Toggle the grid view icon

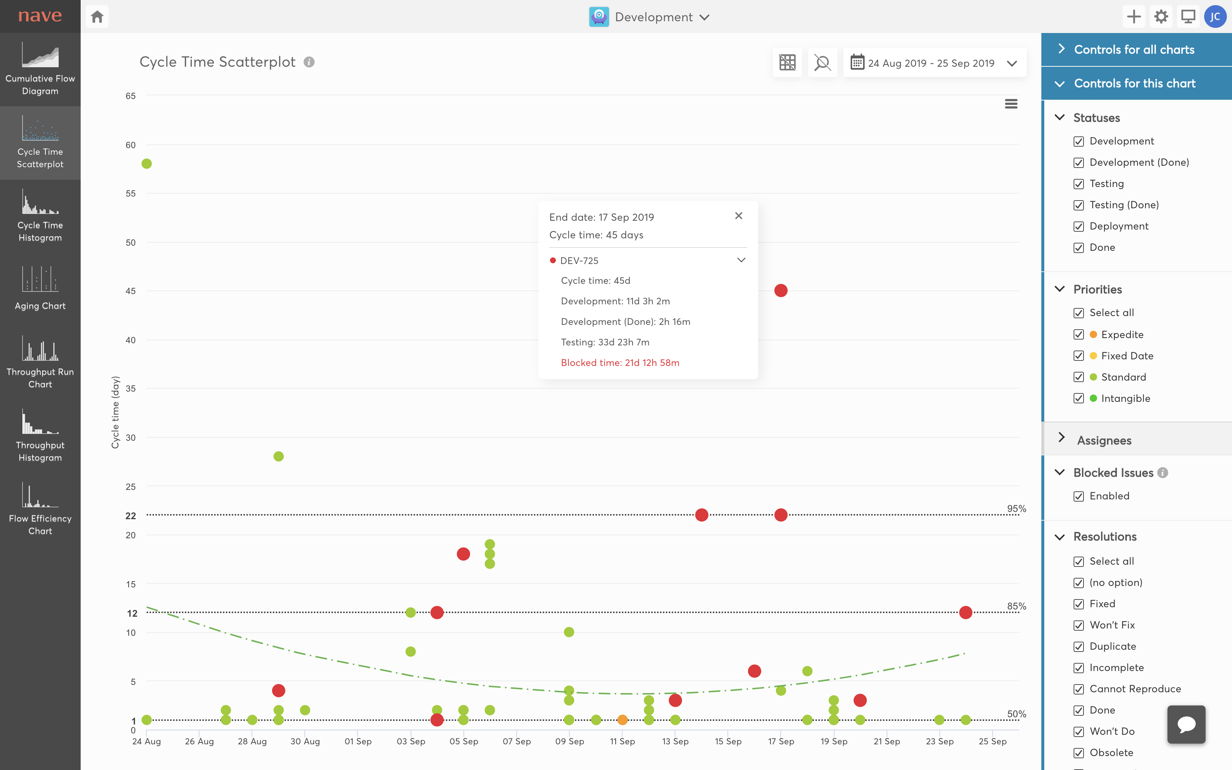(787, 63)
